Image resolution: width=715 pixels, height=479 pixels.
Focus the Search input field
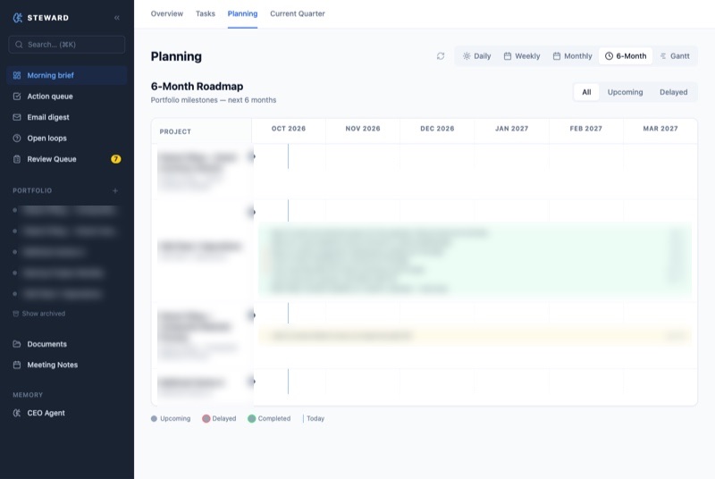pyautogui.click(x=66, y=45)
